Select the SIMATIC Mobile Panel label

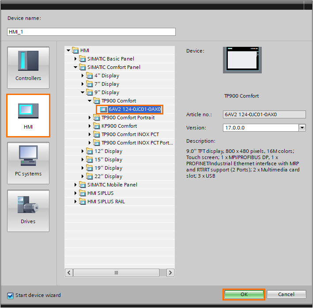click(x=112, y=185)
